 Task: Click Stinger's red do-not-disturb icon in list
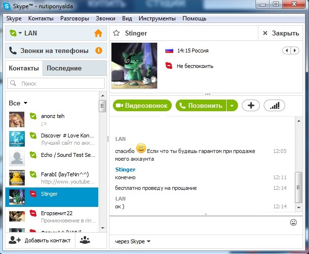[33, 194]
